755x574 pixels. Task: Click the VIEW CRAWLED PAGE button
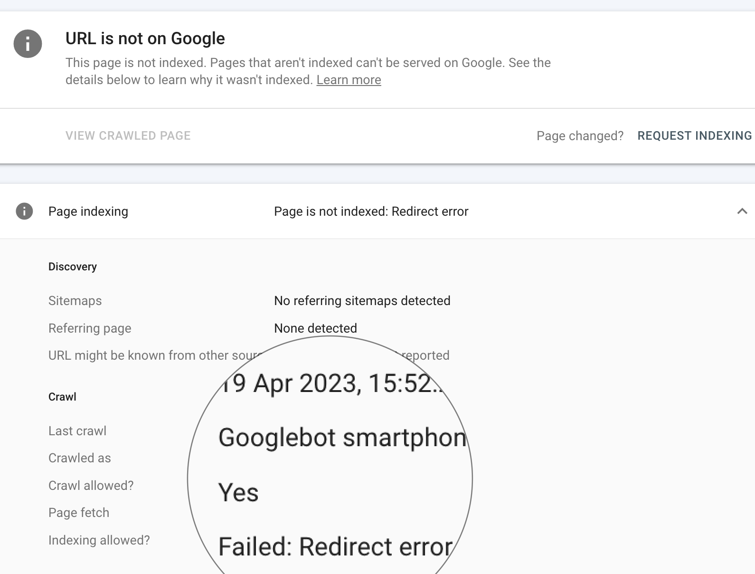pyautogui.click(x=128, y=135)
